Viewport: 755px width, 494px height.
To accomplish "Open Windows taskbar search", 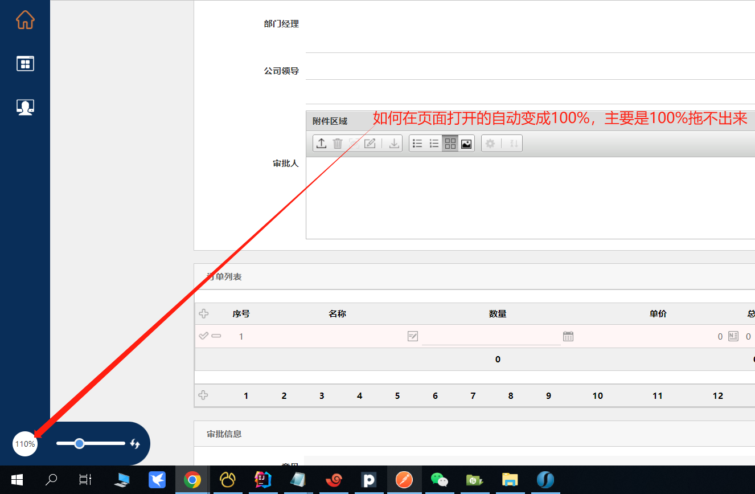I will pos(51,480).
